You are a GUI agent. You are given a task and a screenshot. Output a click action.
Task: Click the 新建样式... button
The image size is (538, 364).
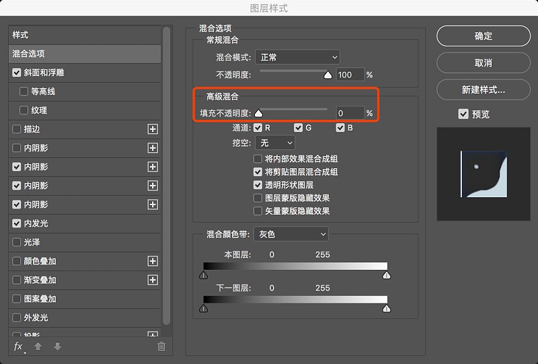point(484,89)
